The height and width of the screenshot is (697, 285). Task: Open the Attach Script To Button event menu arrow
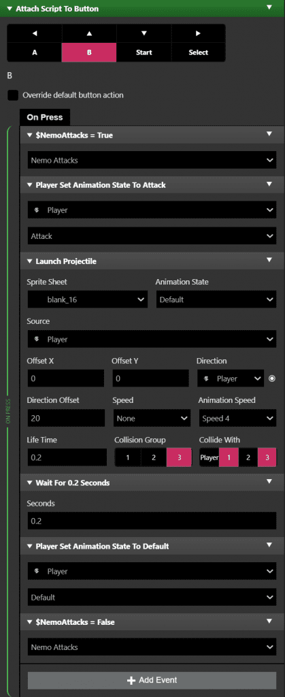pos(269,8)
